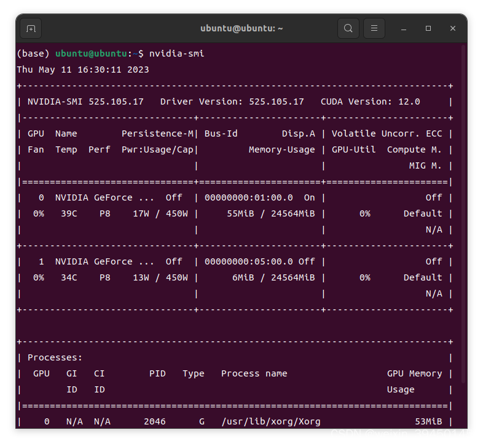Screen dimensions: 483x446
Task: Click the process PID 2046
Action: coord(155,421)
